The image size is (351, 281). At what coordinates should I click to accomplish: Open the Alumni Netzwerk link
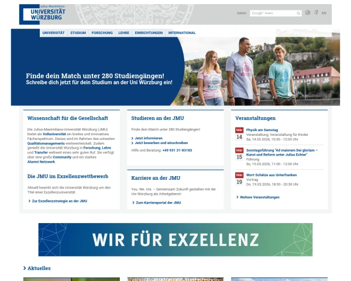[x=41, y=162]
